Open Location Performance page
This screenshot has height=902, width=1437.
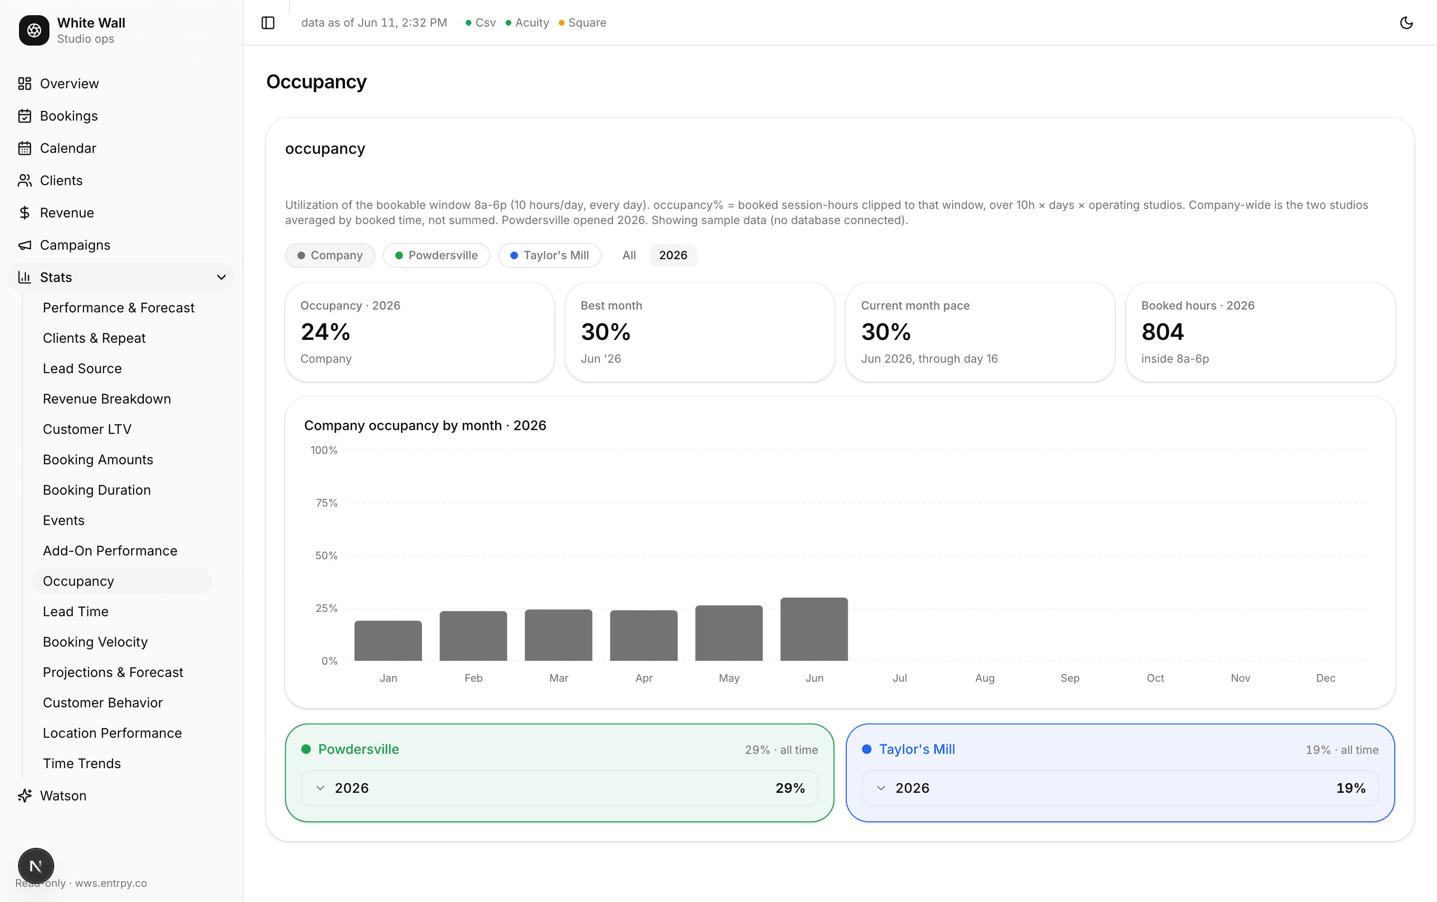(112, 733)
